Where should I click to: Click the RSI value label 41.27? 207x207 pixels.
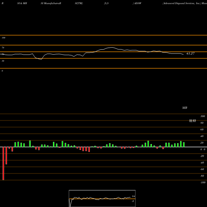[190, 53]
